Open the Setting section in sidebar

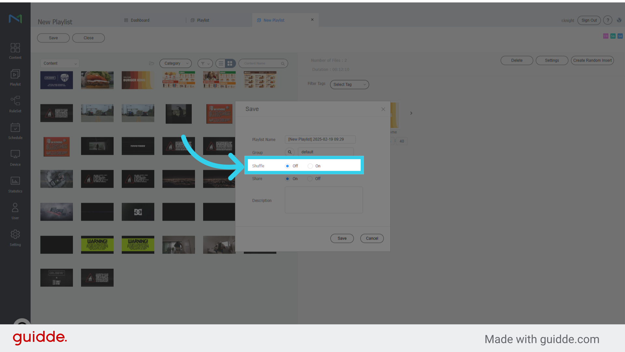[x=15, y=238]
